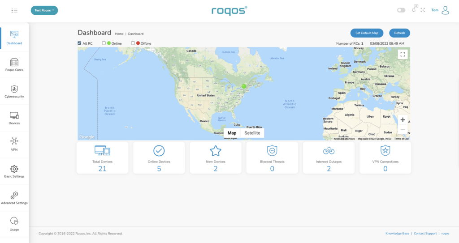The image size is (459, 243).
Task: Click the 03/08/2022 08:49 AM timestamp
Action: coord(387,43)
